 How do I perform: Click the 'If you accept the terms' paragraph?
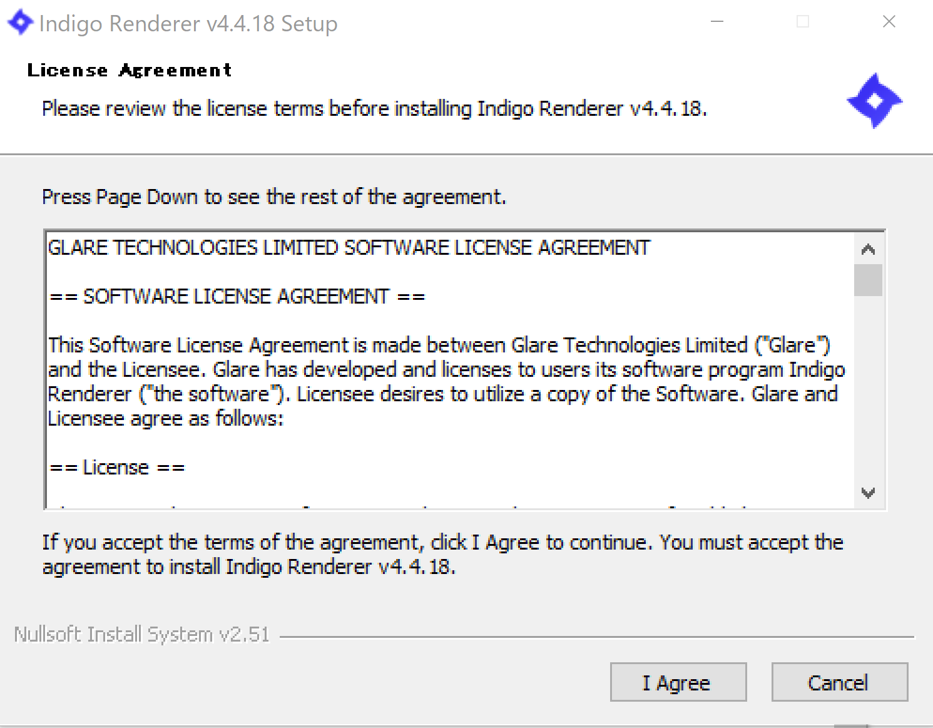tap(442, 555)
